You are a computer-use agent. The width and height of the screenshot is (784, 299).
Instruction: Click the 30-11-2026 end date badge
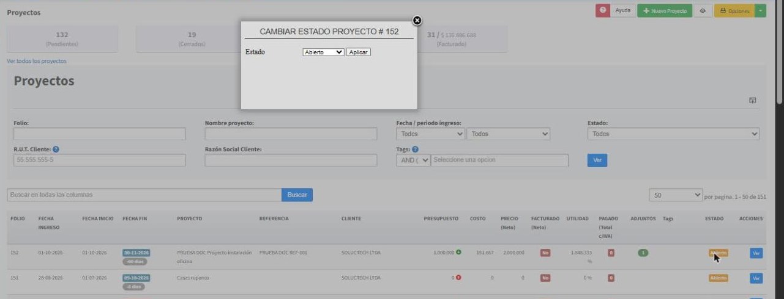coord(136,252)
